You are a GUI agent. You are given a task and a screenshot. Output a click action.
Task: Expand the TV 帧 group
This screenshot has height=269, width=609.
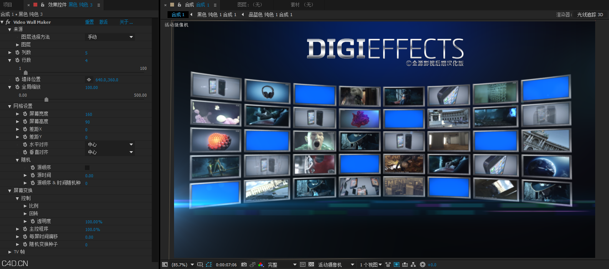10,252
